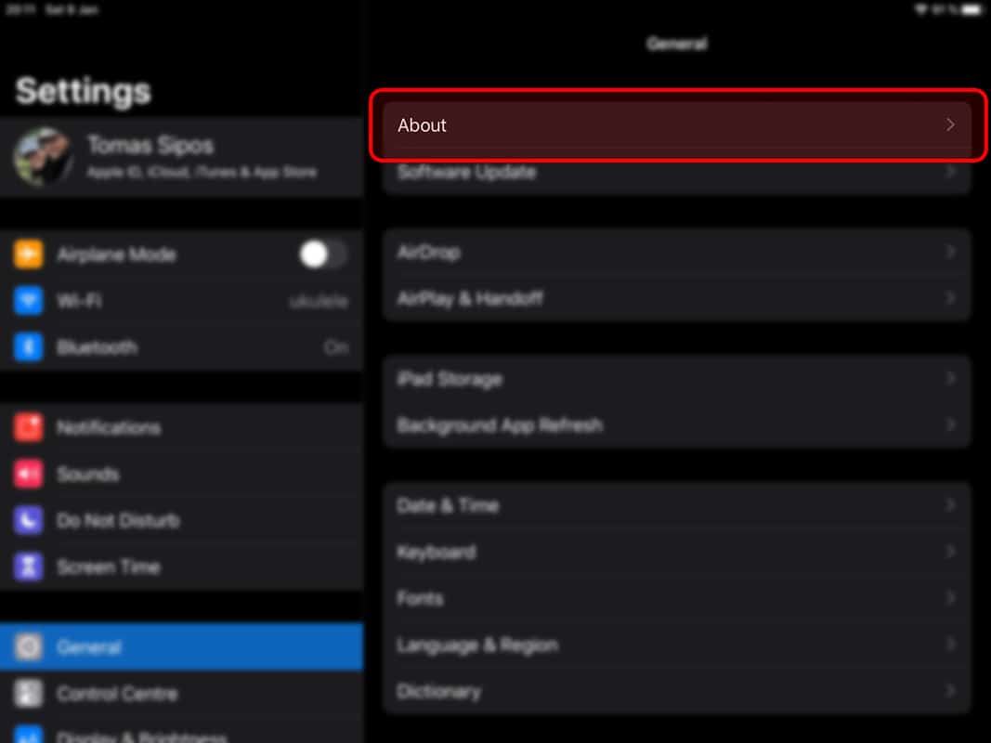Tap the AirPlay & Handoff chevron
The image size is (991, 743).
click(950, 298)
